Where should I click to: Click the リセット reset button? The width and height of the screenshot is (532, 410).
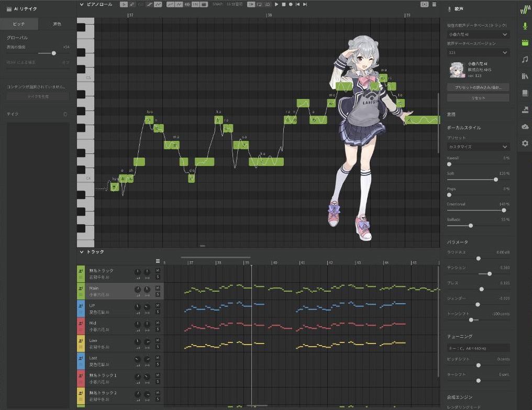tap(478, 98)
